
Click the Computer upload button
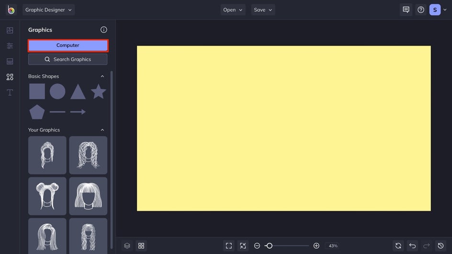pyautogui.click(x=68, y=45)
